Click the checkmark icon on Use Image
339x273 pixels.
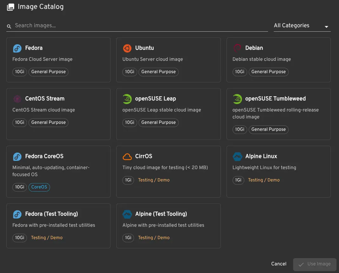[301, 264]
